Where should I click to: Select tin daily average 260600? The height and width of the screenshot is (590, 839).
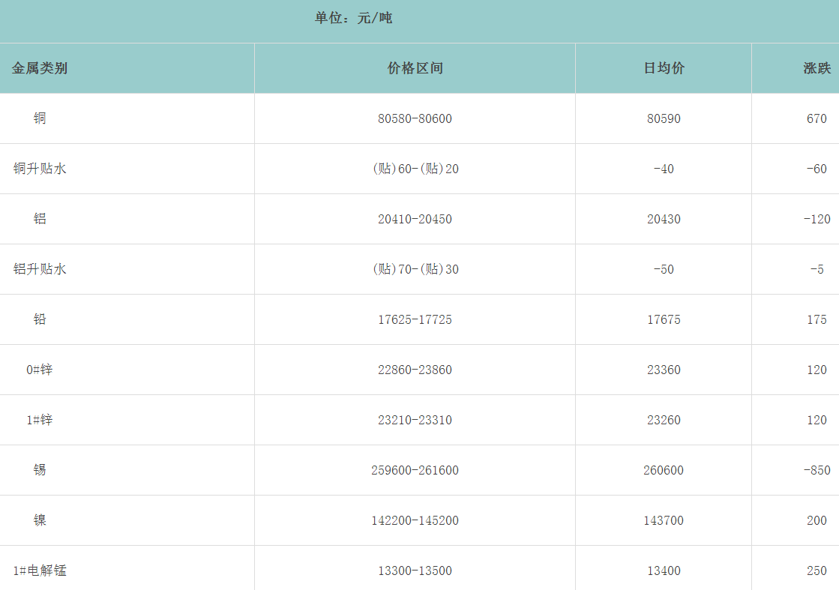coord(664,470)
